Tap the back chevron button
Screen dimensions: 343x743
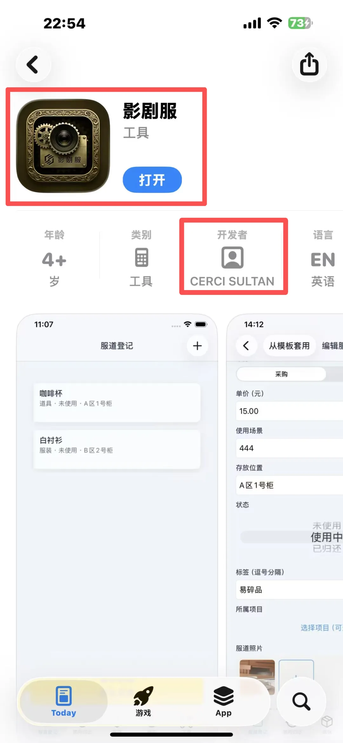(x=33, y=65)
